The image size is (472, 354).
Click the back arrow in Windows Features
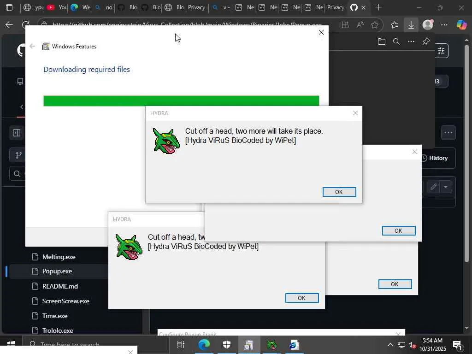tap(33, 46)
